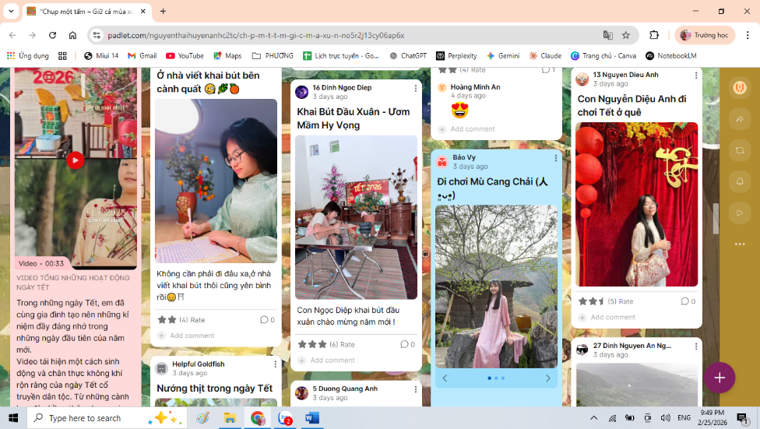Viewport: 760px width, 429px height.
Task: Rate the 'Khai Bút Đầu Xuân' post stars
Action: tap(312, 344)
